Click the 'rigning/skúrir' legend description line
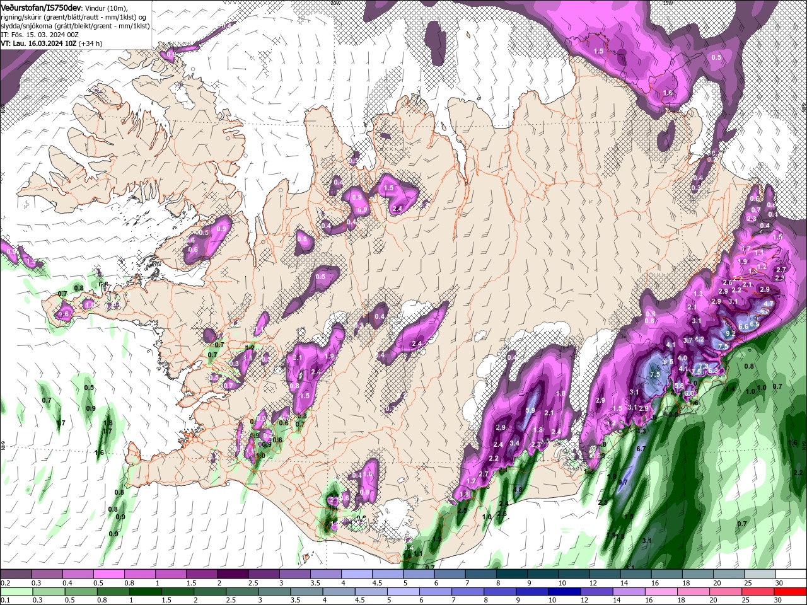The image size is (807, 605). [74, 17]
